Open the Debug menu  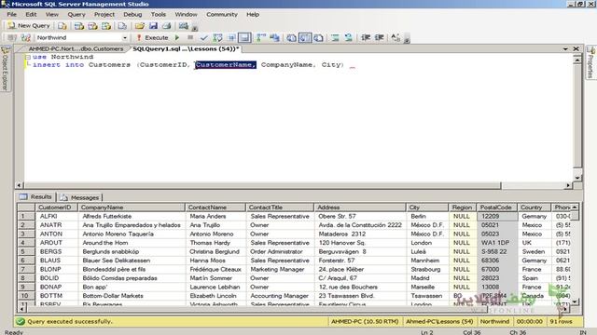[x=132, y=15]
